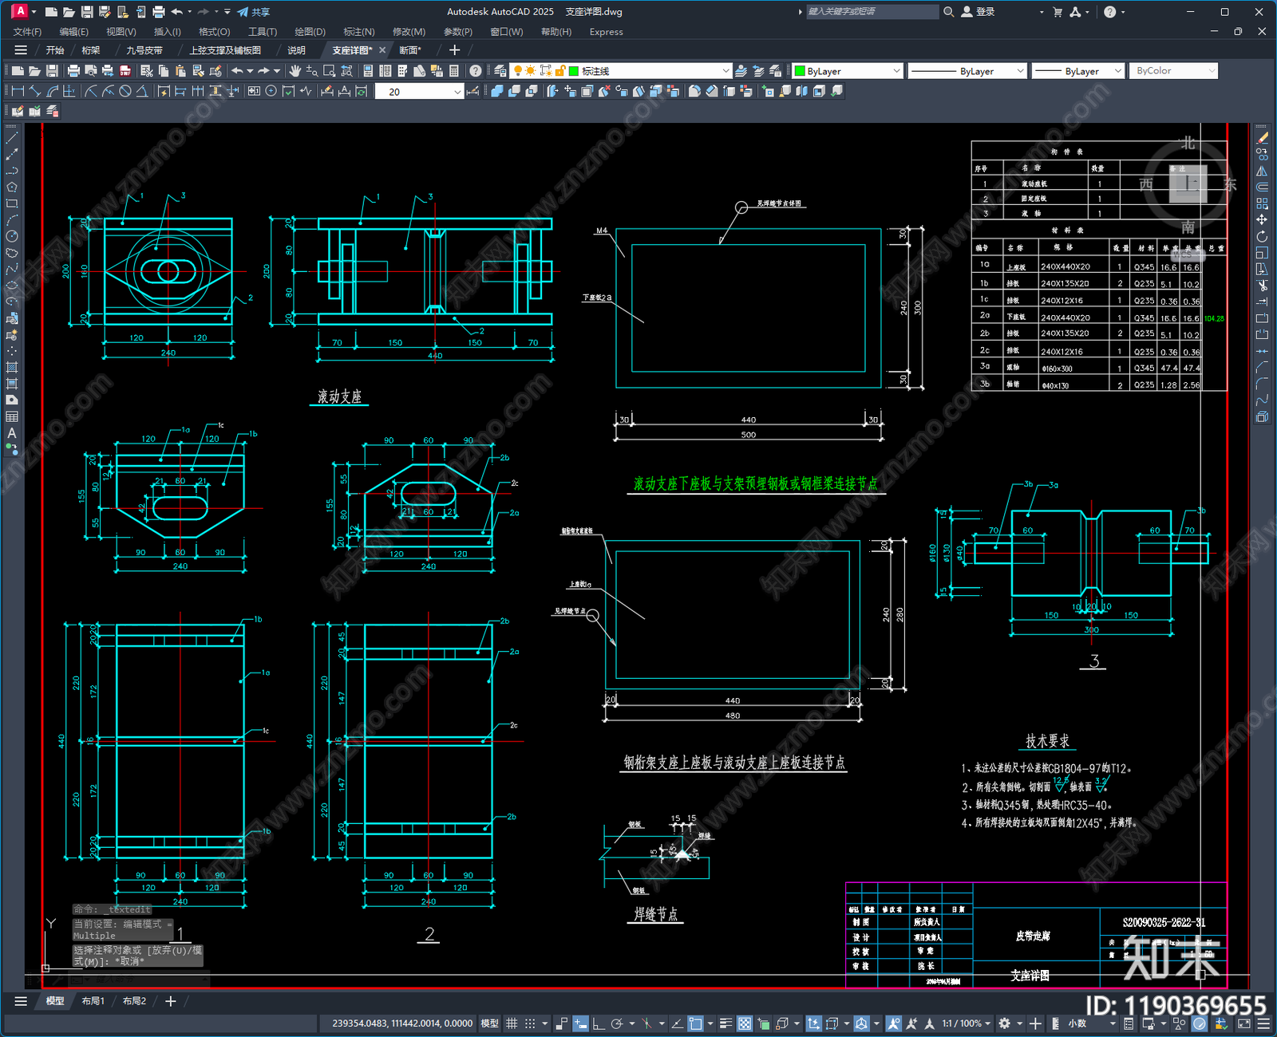
Task: Open the 标注(N) menu
Action: click(x=358, y=32)
